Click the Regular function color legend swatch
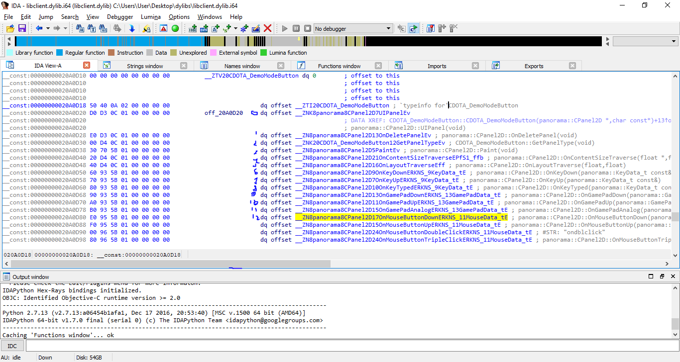Viewport: 680px width, 362px height. 60,53
